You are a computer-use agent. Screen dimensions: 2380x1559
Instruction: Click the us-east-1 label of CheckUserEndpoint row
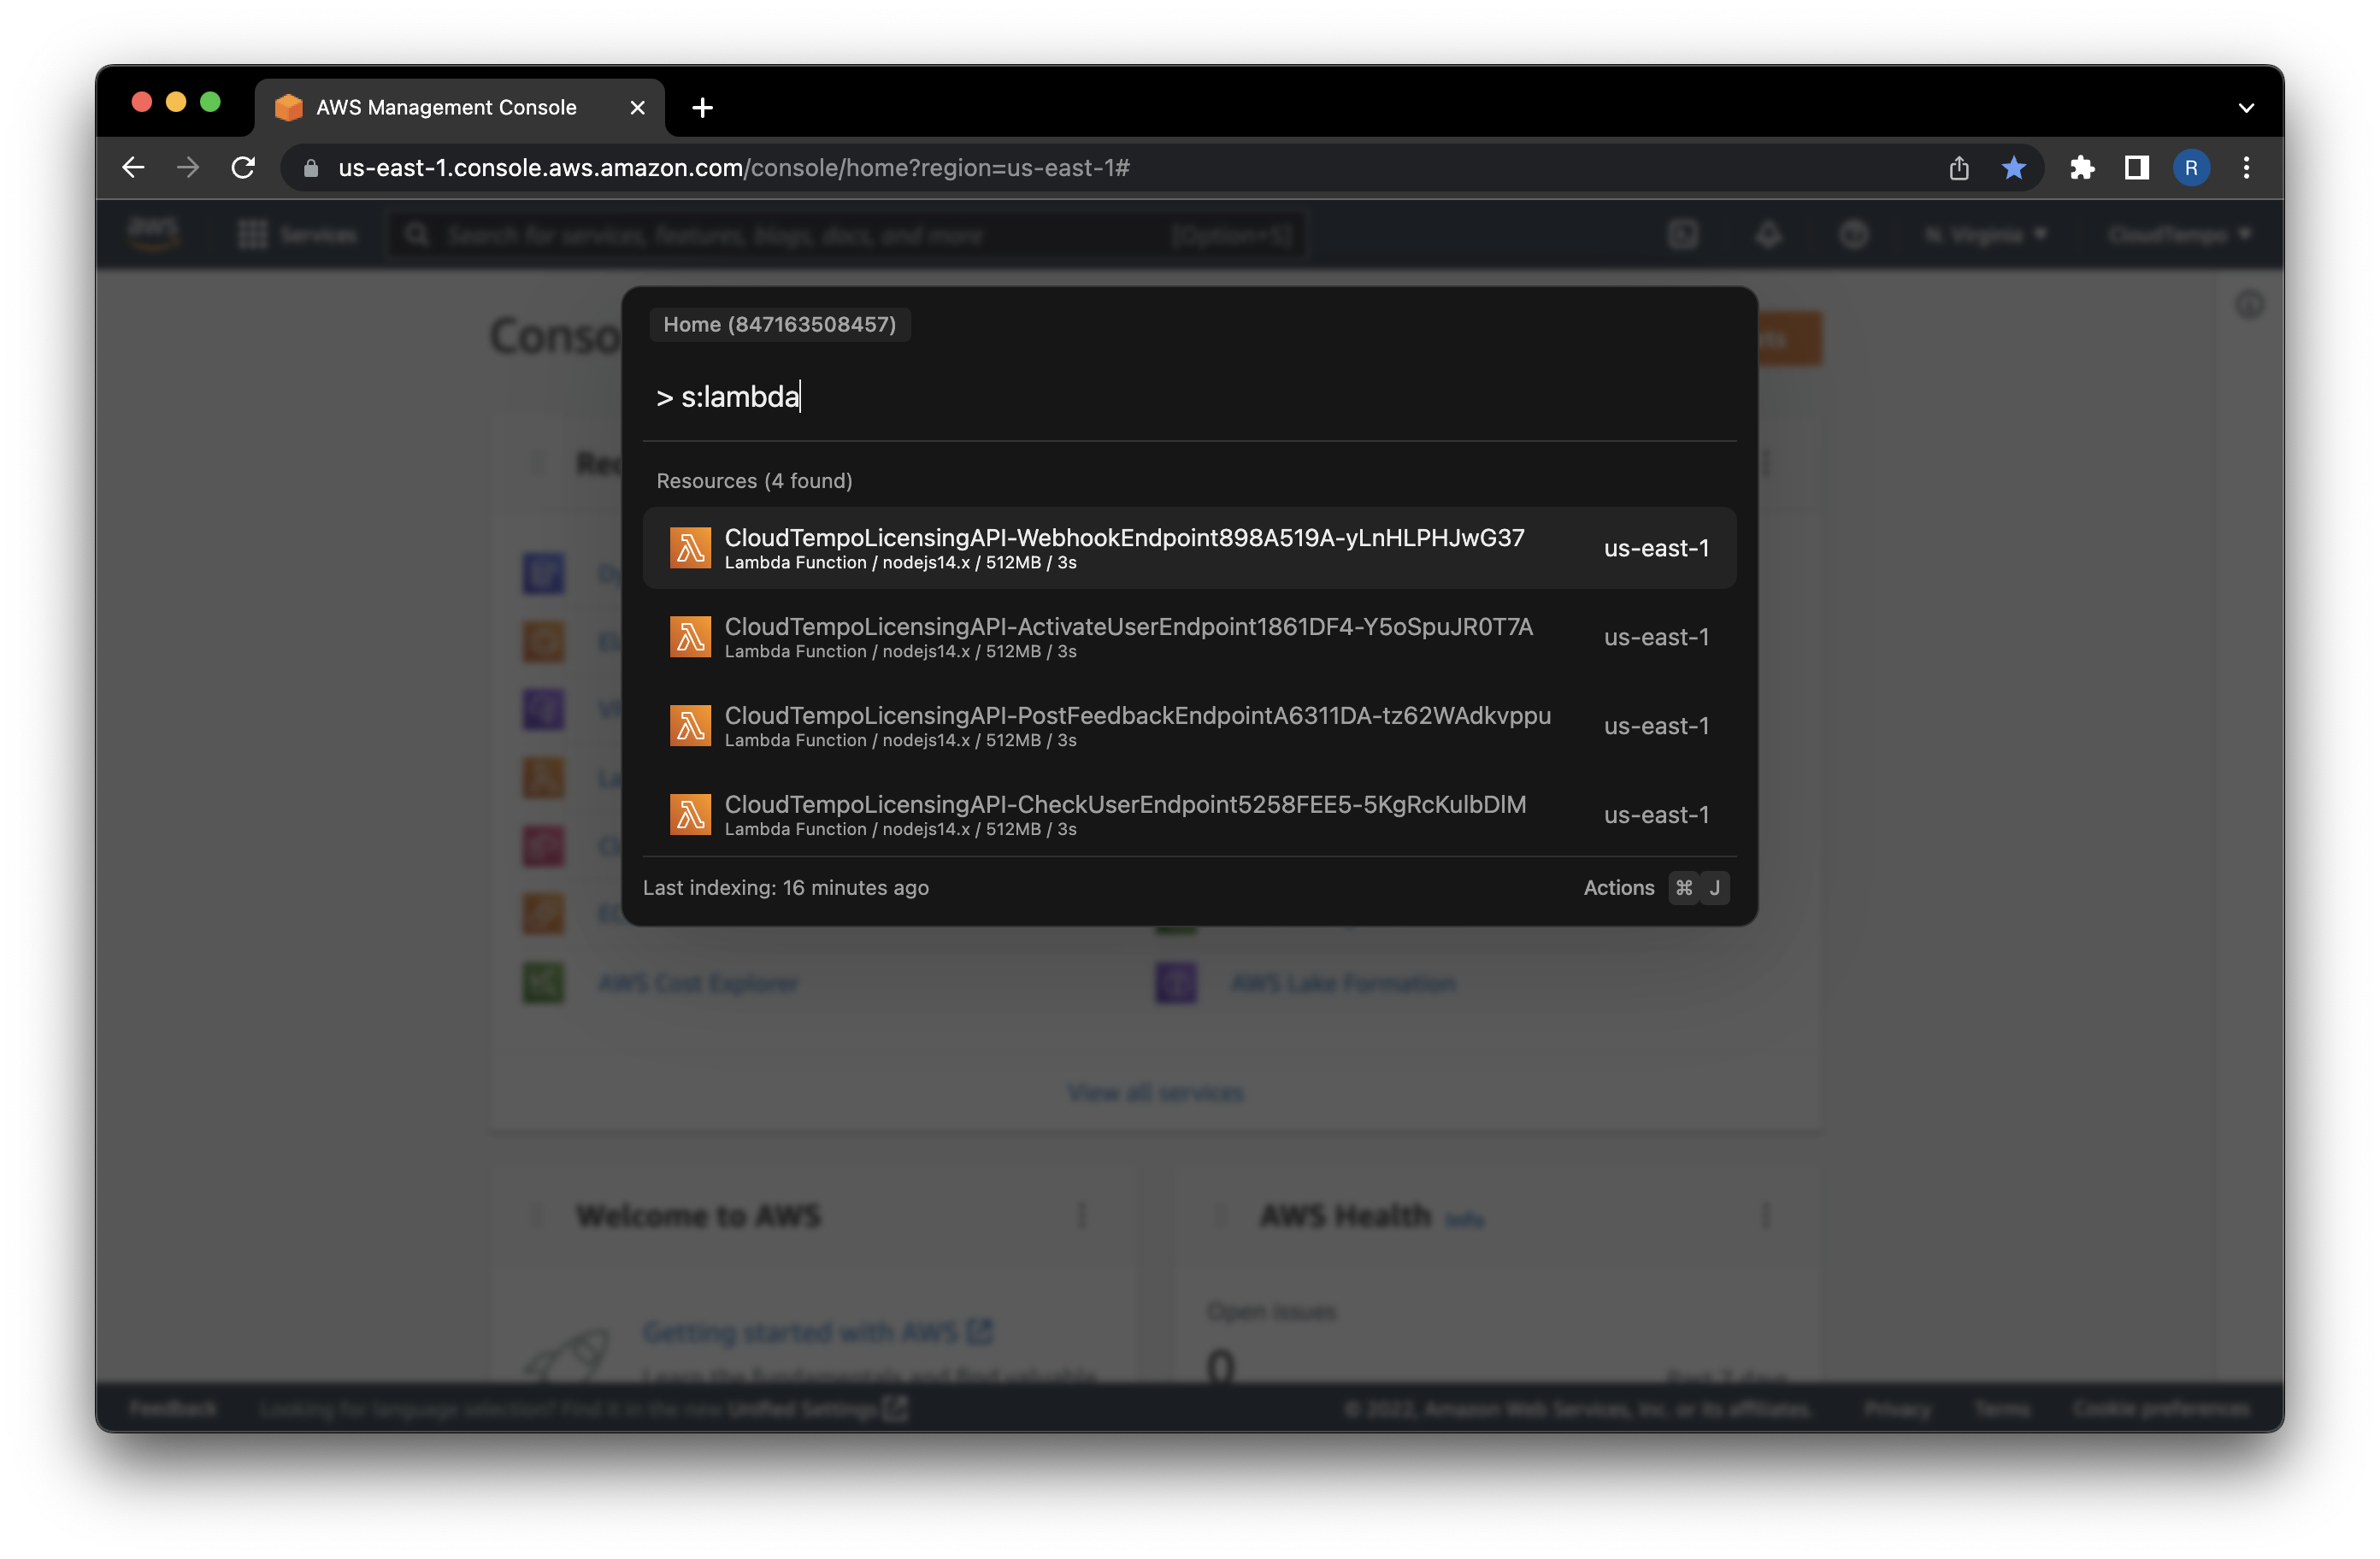pyautogui.click(x=1656, y=815)
